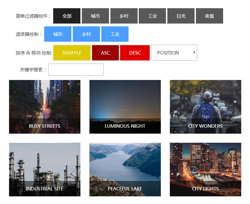Sort ascending with ASC button
This screenshot has height=204, width=250.
pos(105,53)
